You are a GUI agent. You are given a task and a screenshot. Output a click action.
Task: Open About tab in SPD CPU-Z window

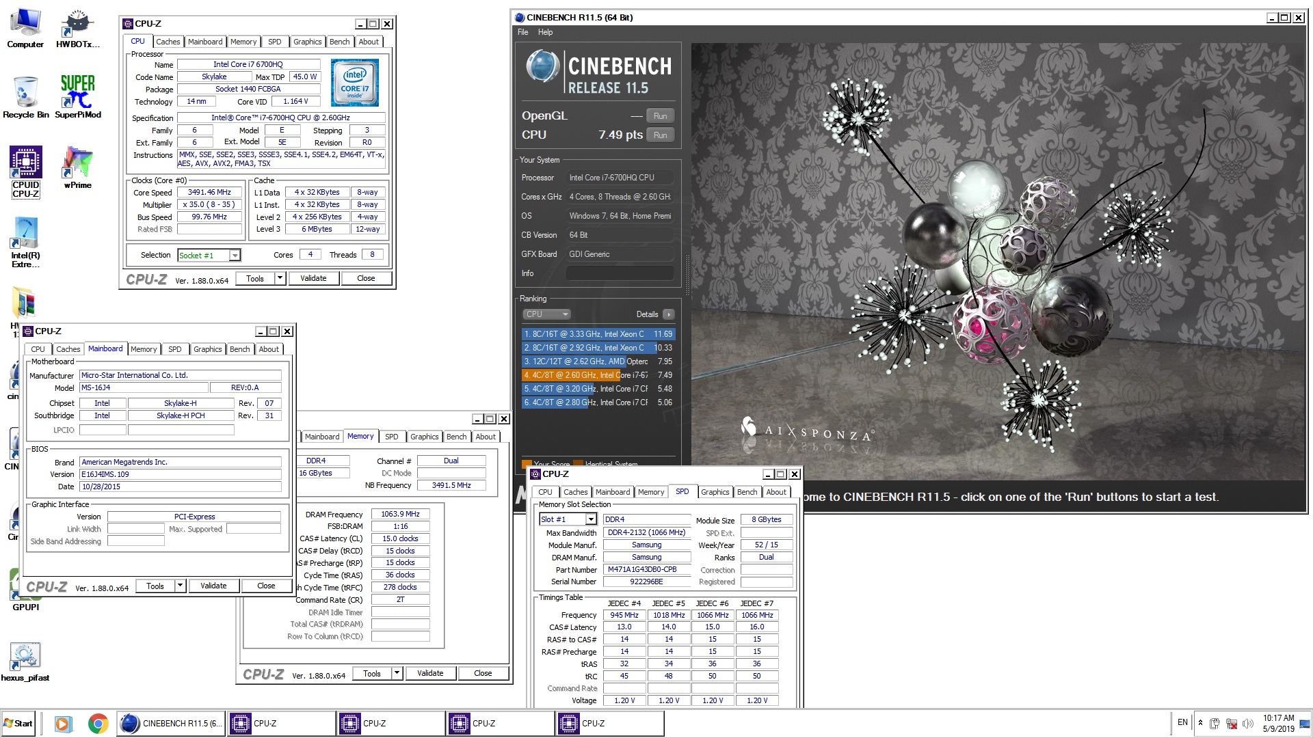(775, 492)
